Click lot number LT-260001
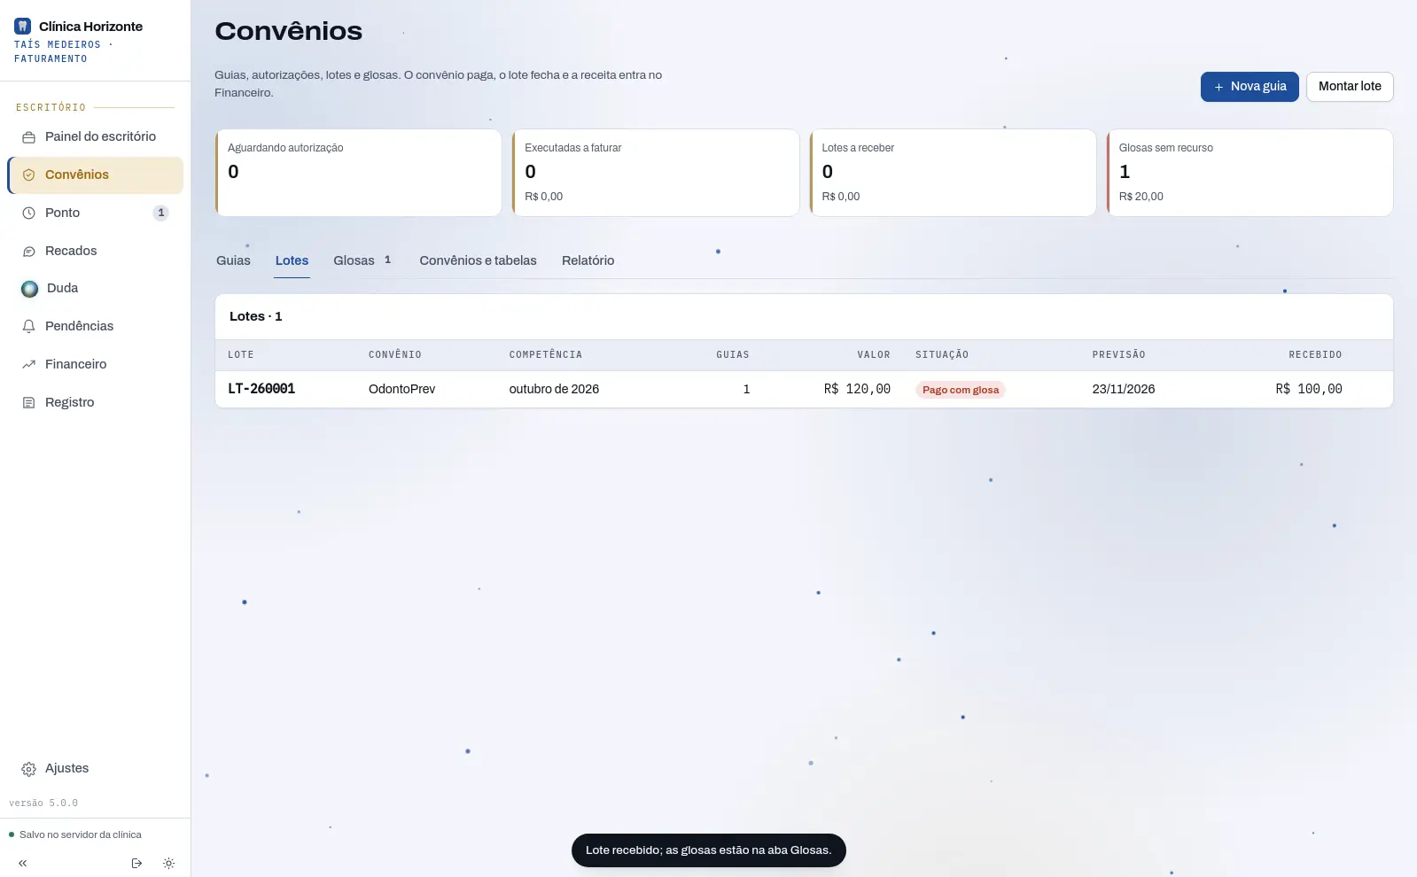Image resolution: width=1417 pixels, height=877 pixels. (x=261, y=389)
